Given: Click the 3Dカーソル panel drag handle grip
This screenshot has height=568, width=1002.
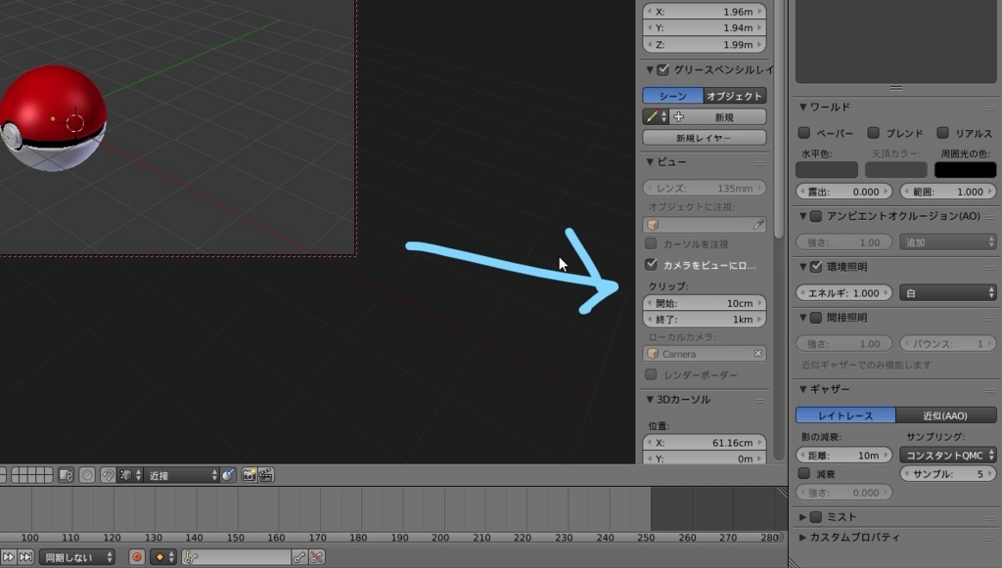Looking at the screenshot, I should (759, 400).
